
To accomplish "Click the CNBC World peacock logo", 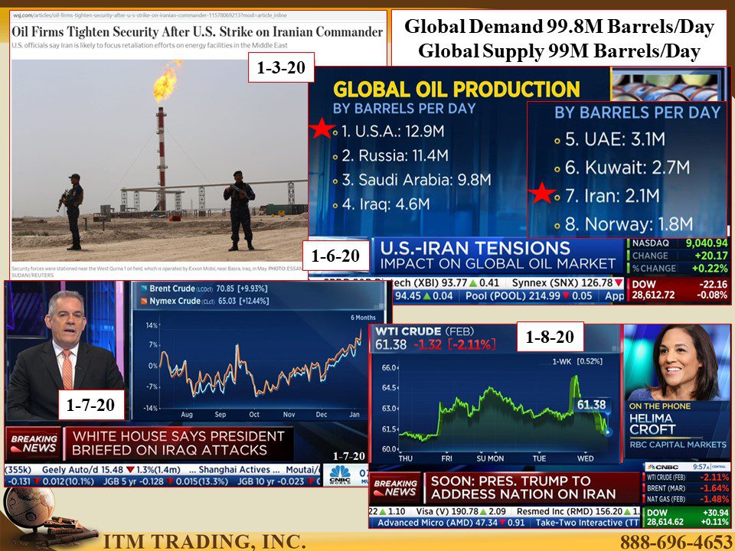I will pos(340,474).
